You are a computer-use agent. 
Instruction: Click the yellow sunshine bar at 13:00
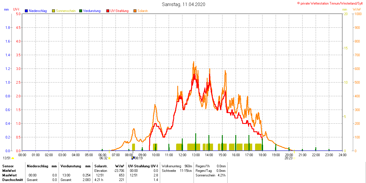click(x=194, y=147)
